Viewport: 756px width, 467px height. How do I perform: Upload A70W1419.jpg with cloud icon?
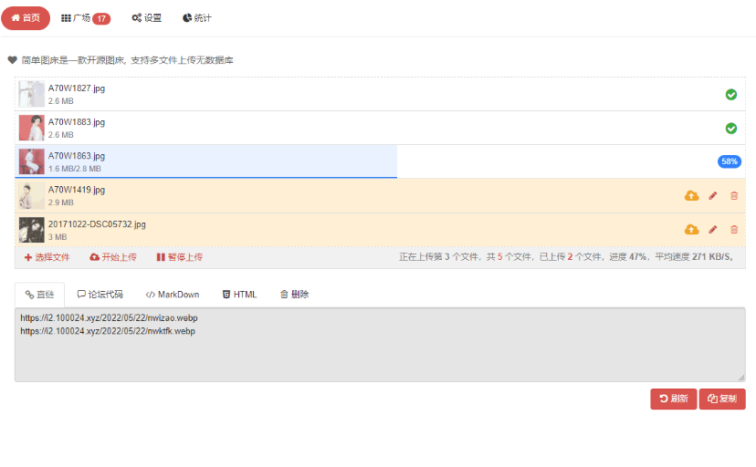click(691, 195)
